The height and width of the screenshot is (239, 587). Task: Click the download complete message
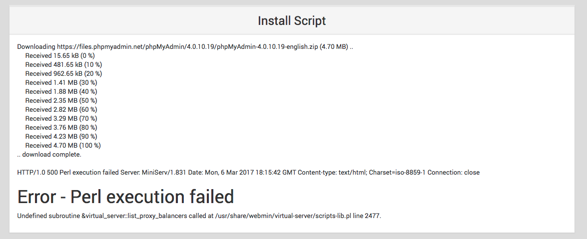[49, 155]
